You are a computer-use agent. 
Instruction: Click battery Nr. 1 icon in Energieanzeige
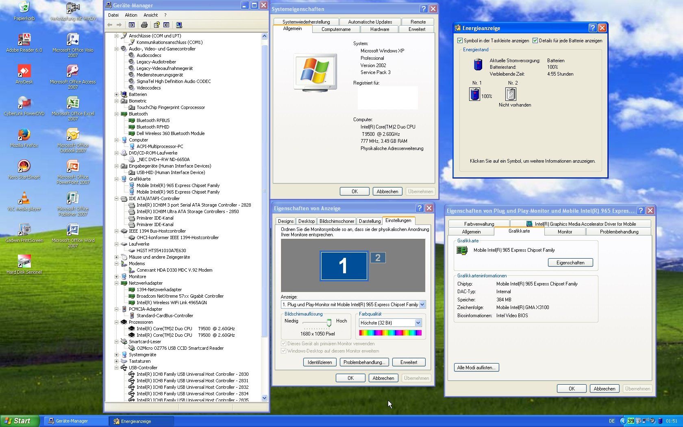[x=474, y=94]
